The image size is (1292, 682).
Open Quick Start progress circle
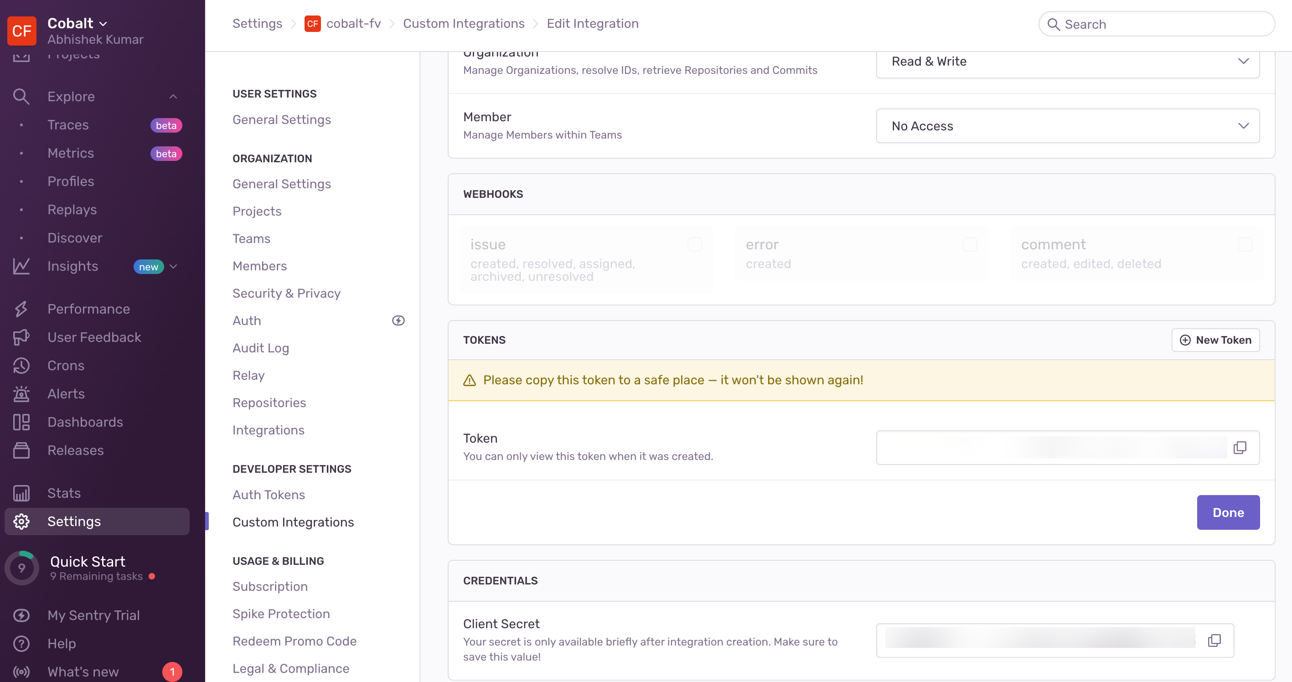(21, 568)
